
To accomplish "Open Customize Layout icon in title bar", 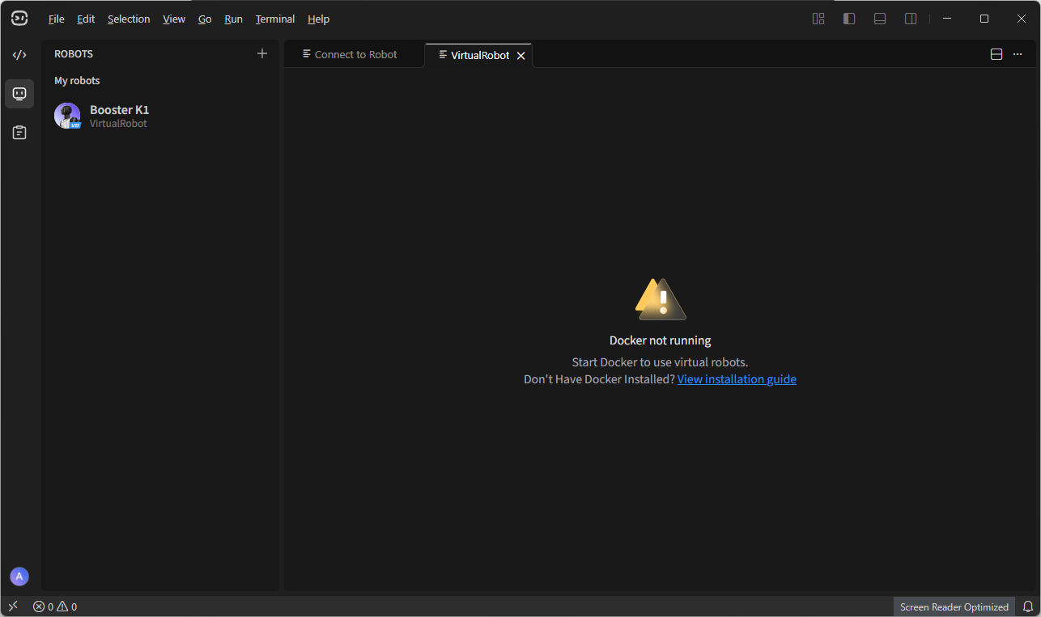I will [x=818, y=19].
